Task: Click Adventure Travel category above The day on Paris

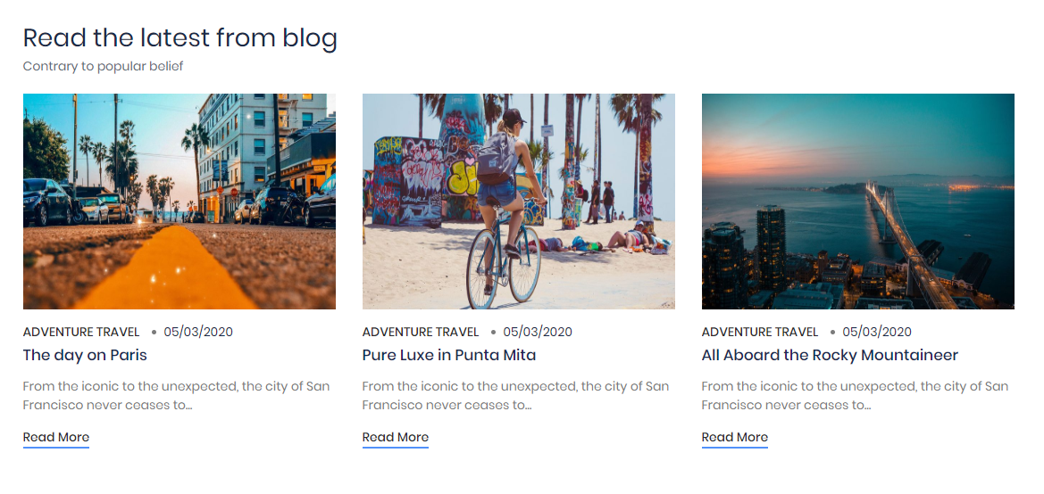Action: (x=81, y=332)
